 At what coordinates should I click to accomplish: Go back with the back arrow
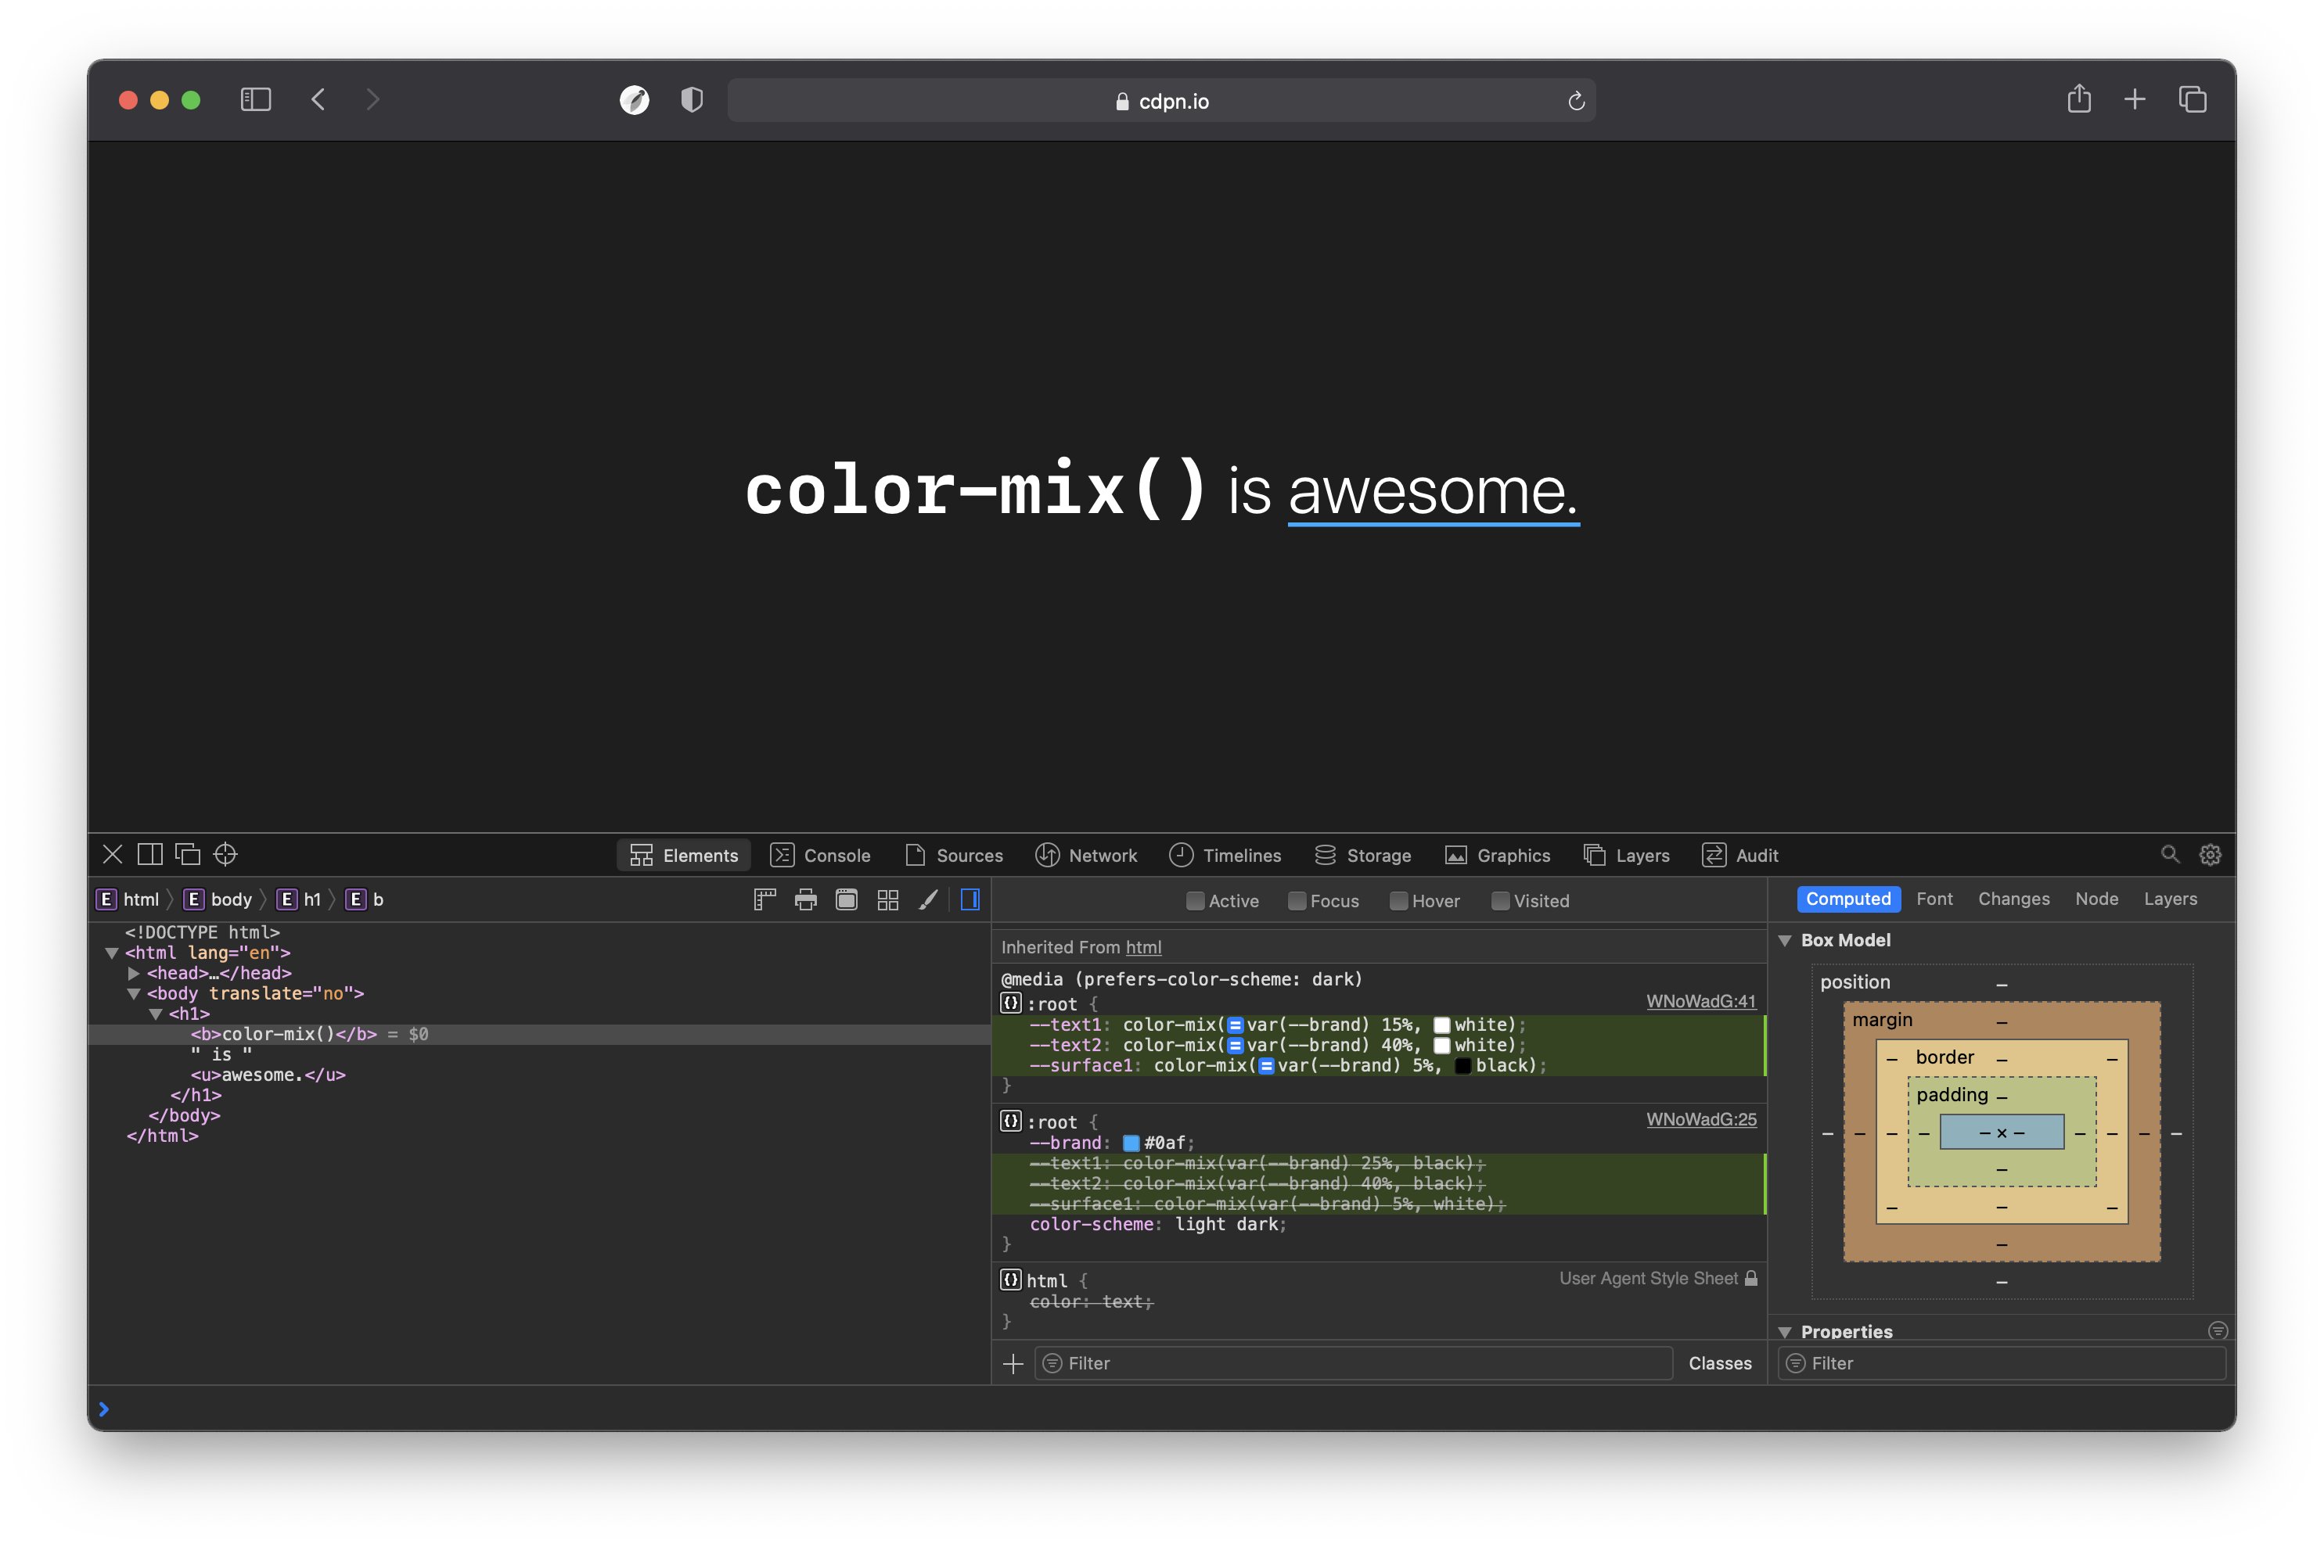[x=318, y=99]
